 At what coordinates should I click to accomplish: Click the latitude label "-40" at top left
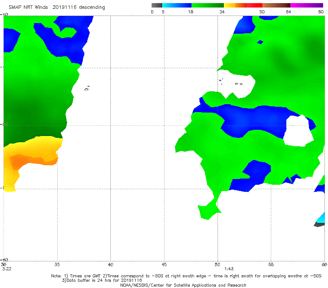click(4, 15)
